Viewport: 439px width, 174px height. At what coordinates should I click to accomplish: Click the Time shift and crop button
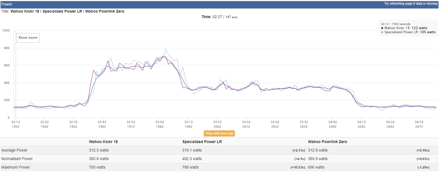point(219,134)
